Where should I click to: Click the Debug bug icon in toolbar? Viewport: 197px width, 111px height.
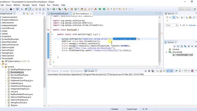click(x=48, y=9)
